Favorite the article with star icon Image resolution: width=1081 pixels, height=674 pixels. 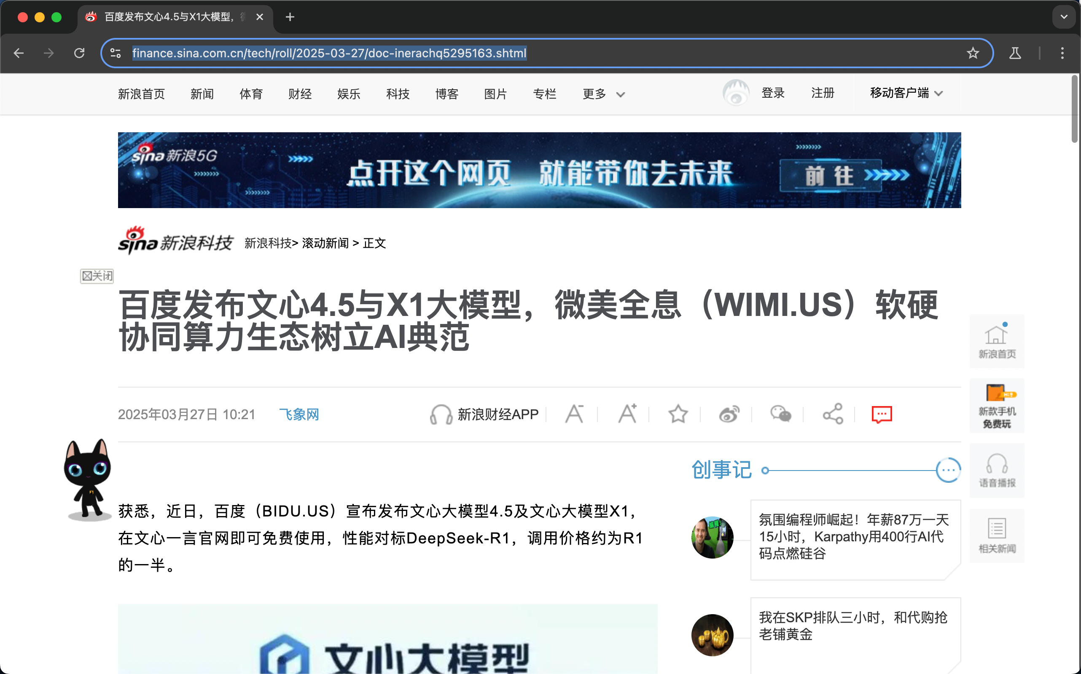[x=678, y=414]
